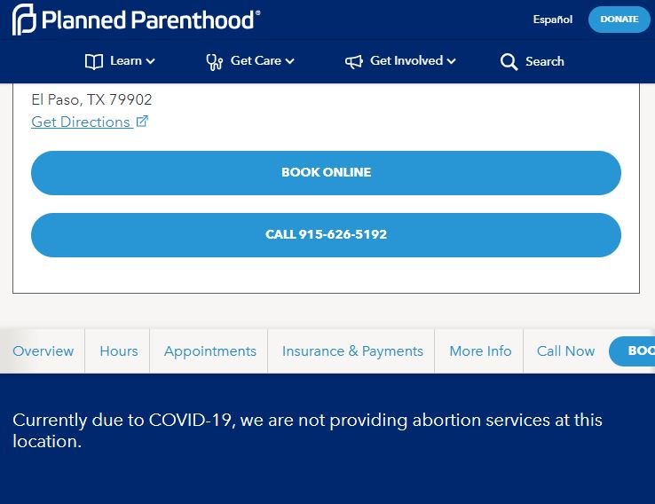Screen dimensions: 655x504
Task: Click the magnifying glass search icon
Action: (509, 62)
